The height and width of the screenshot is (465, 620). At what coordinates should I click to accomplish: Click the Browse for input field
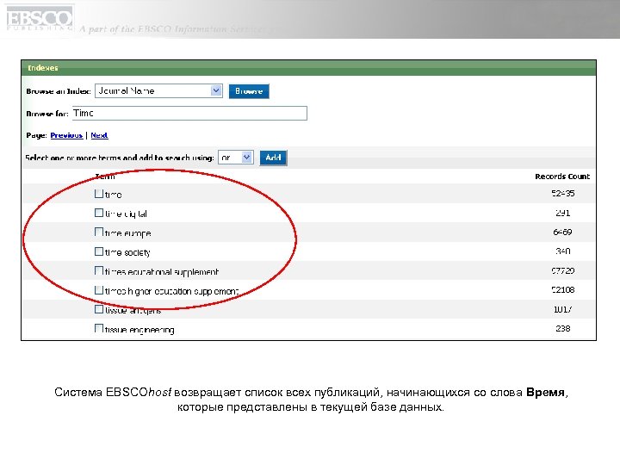pos(189,113)
